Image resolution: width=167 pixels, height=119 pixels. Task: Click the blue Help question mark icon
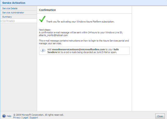(x=4, y=116)
